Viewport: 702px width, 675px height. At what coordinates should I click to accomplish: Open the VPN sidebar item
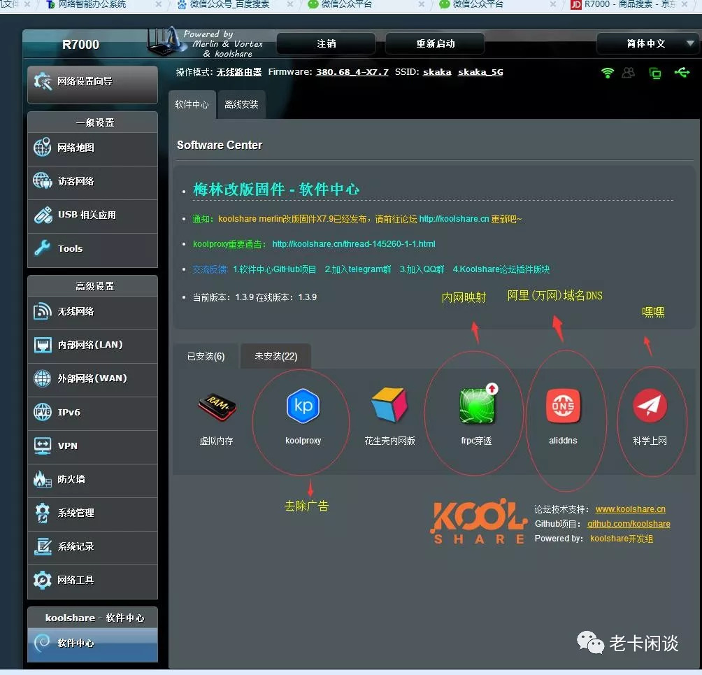tap(92, 446)
